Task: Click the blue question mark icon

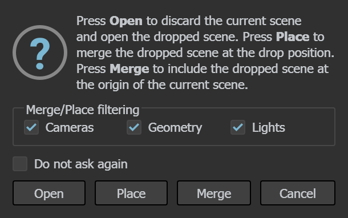Action: pos(40,53)
